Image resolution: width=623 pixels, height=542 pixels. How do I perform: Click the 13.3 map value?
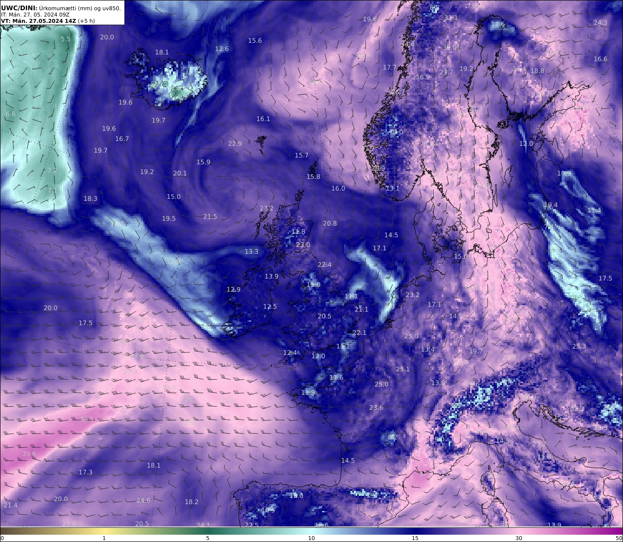pos(252,251)
